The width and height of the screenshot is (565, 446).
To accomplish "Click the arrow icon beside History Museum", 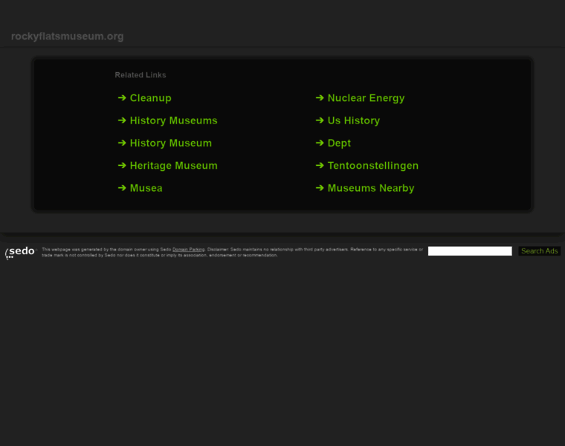I will pos(122,143).
